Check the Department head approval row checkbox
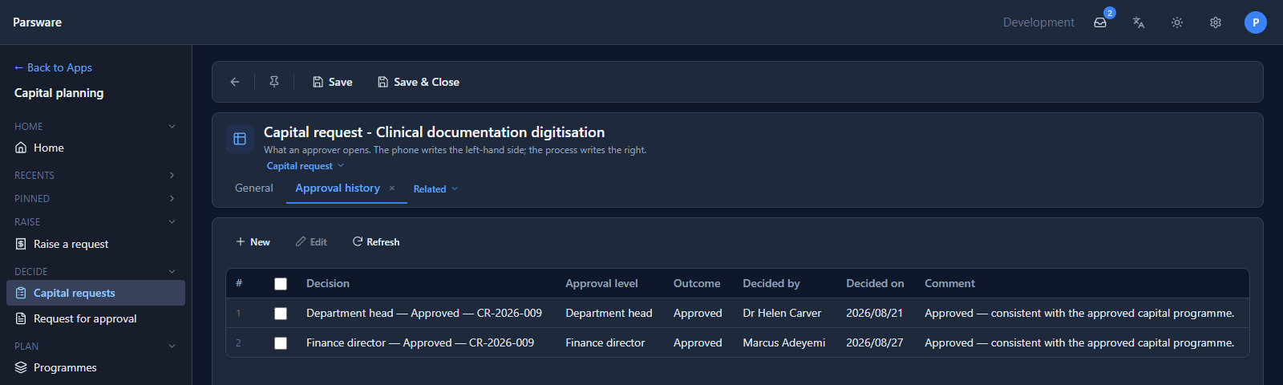Image resolution: width=1283 pixels, height=385 pixels. pos(281,314)
